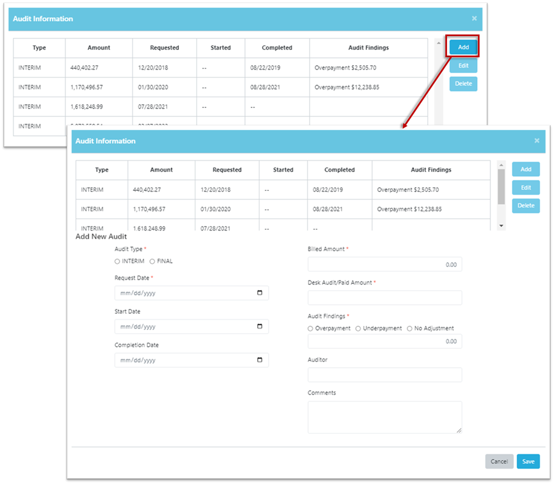Save the new audit
This screenshot has height=484, width=554.
click(x=528, y=461)
